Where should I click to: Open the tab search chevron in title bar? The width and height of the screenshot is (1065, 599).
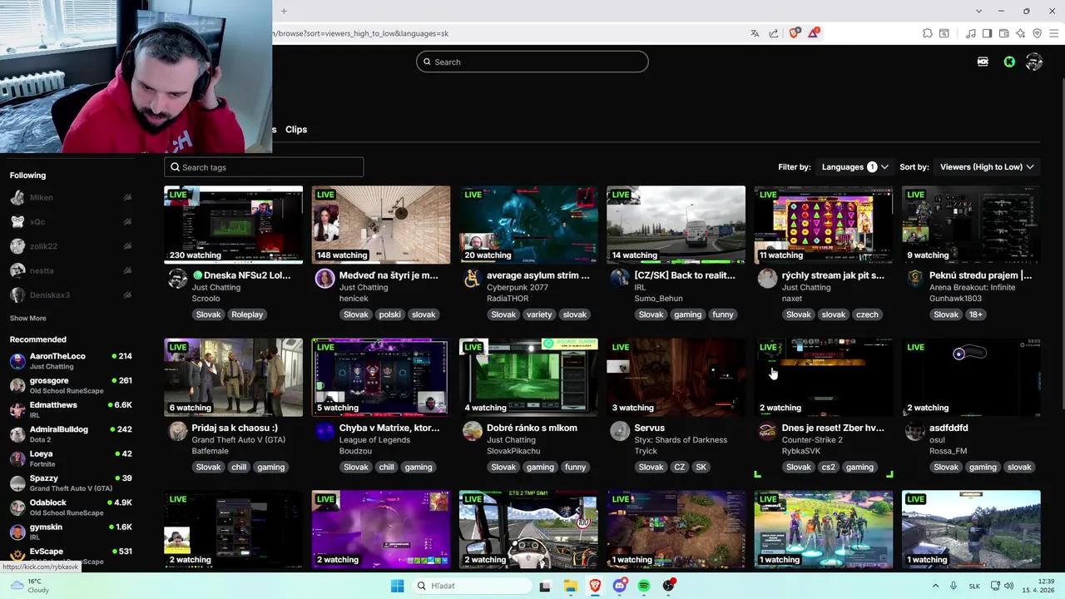coord(978,11)
